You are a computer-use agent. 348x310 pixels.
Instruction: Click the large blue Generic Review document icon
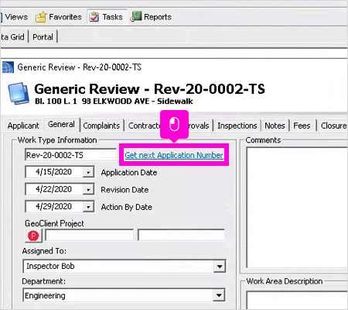(x=19, y=93)
